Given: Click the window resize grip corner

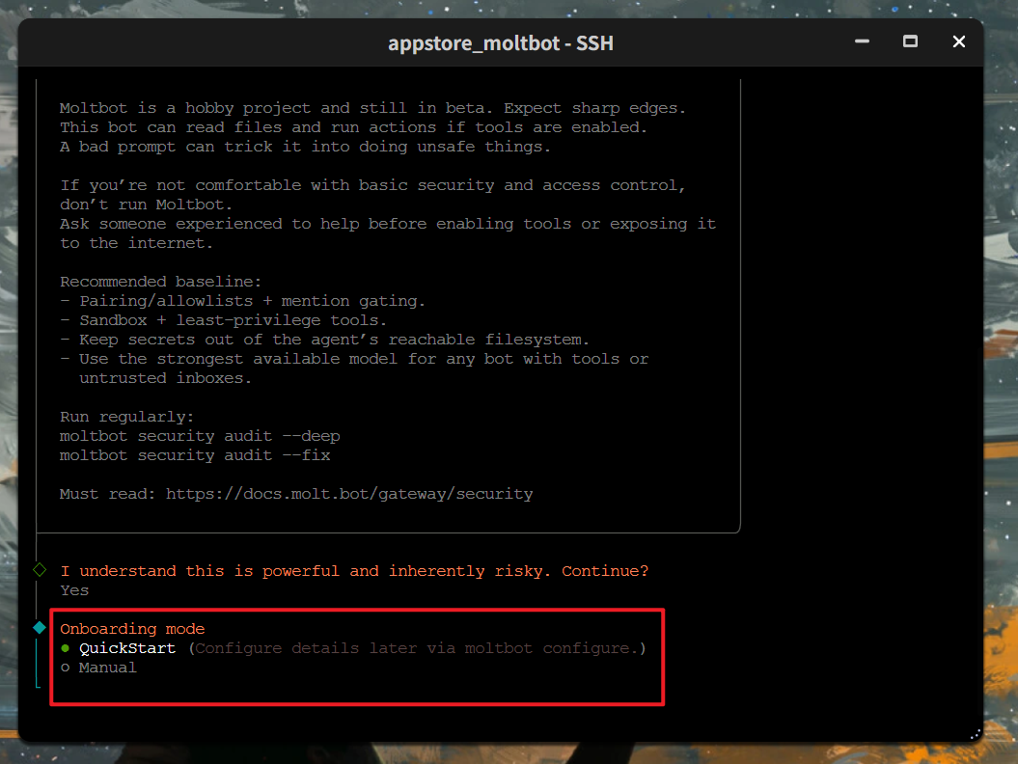Looking at the screenshot, I should tap(976, 735).
